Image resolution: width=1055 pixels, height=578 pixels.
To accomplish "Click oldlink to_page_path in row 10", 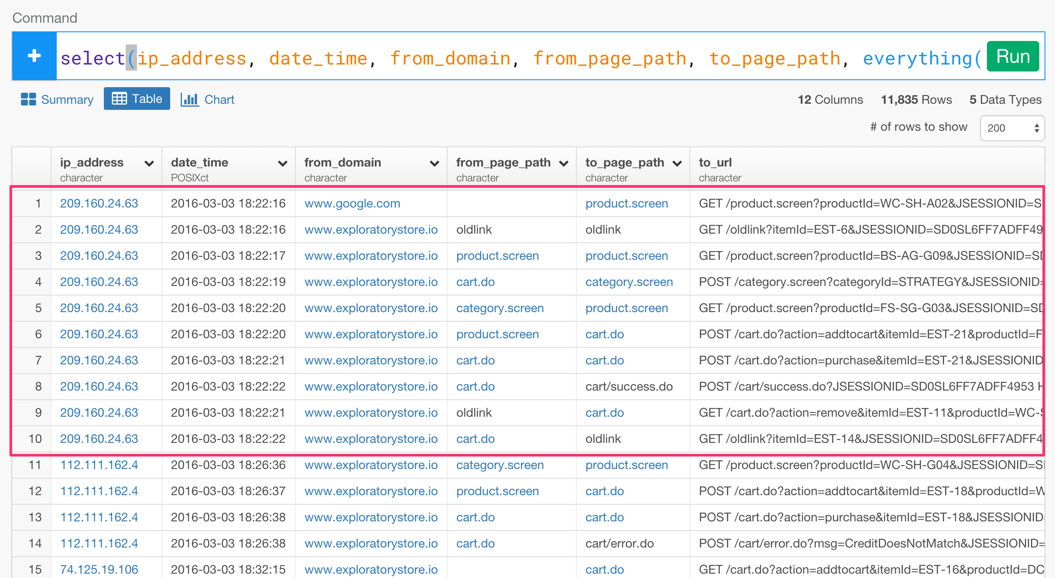I will 603,439.
